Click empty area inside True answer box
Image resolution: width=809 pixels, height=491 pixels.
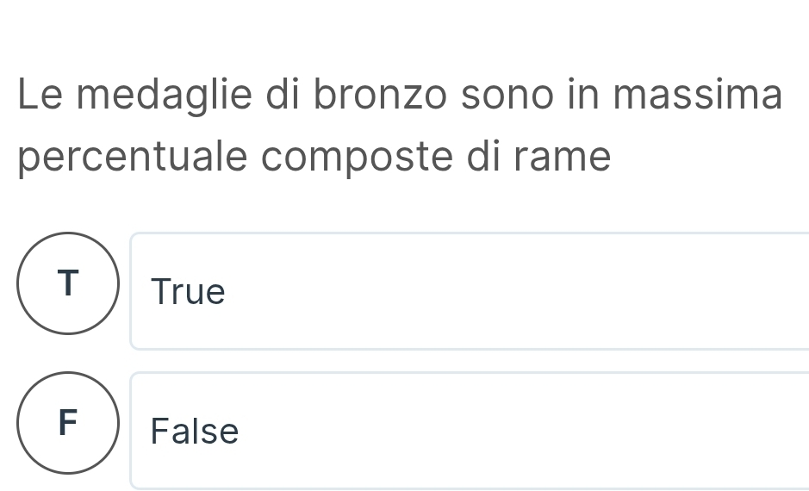pyautogui.click(x=517, y=293)
